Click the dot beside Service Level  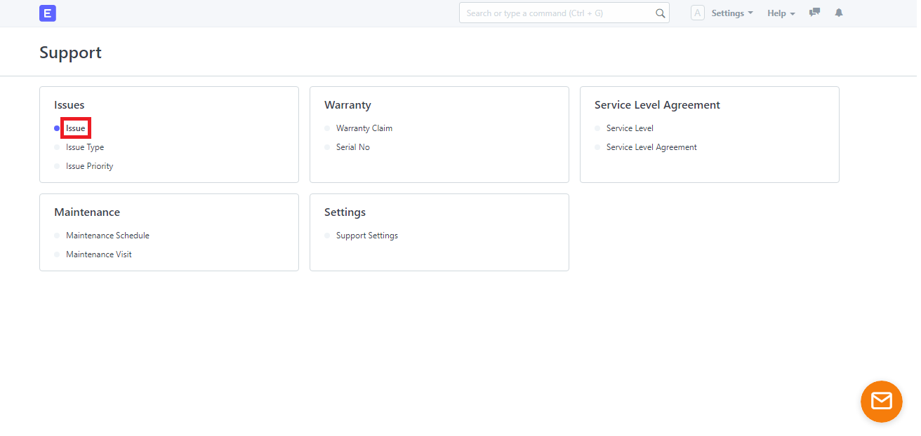[x=597, y=128]
